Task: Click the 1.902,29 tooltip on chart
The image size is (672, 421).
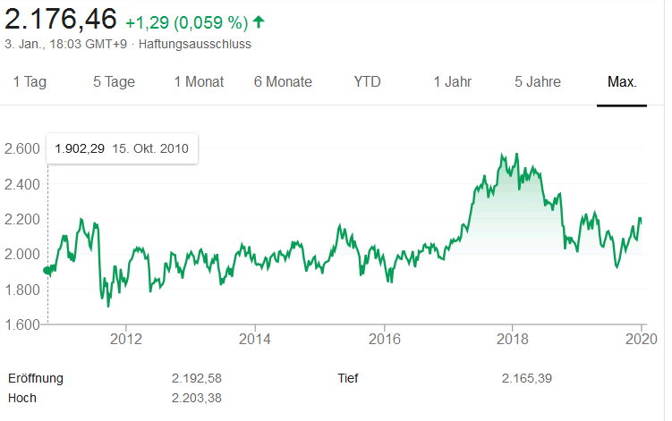Action: [x=122, y=148]
